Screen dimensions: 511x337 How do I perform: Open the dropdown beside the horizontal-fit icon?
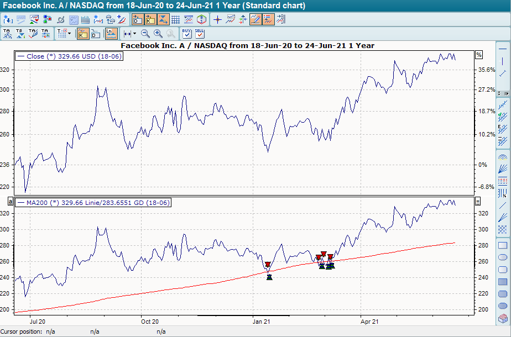pos(134,33)
